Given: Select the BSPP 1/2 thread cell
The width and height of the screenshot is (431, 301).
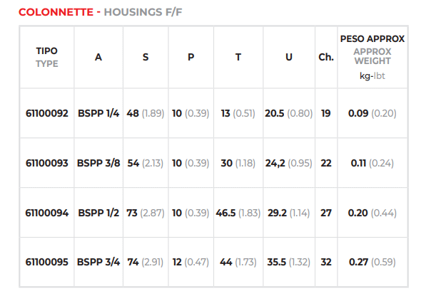Looking at the screenshot, I should [x=98, y=213].
